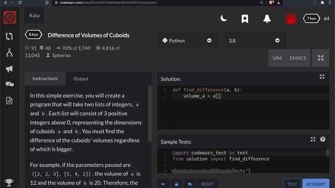This screenshot has height=188, width=335.
Task: Open the docs page icon in sidebar
Action: click(9, 100)
